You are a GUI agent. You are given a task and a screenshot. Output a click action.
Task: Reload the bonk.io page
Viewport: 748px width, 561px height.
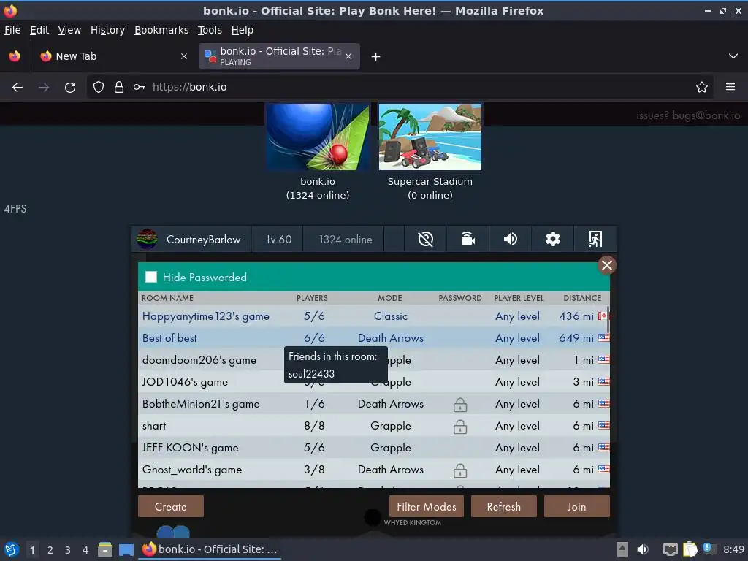click(70, 88)
